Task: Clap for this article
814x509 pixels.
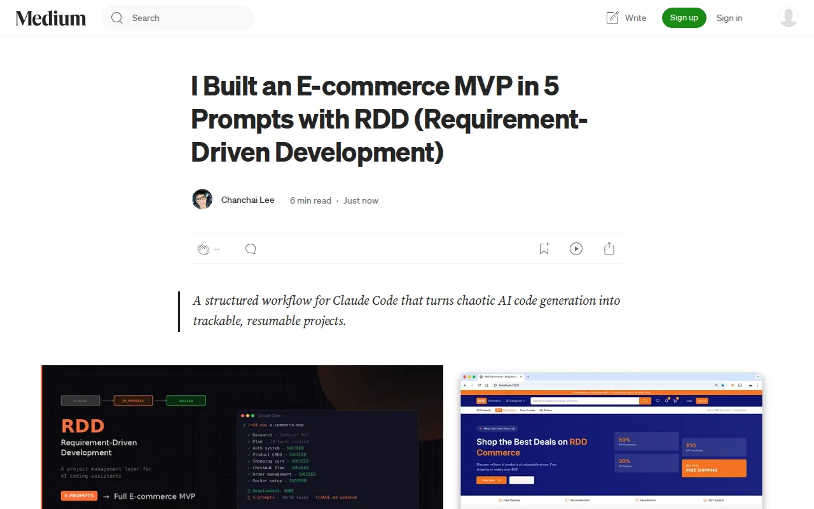Action: coord(203,249)
